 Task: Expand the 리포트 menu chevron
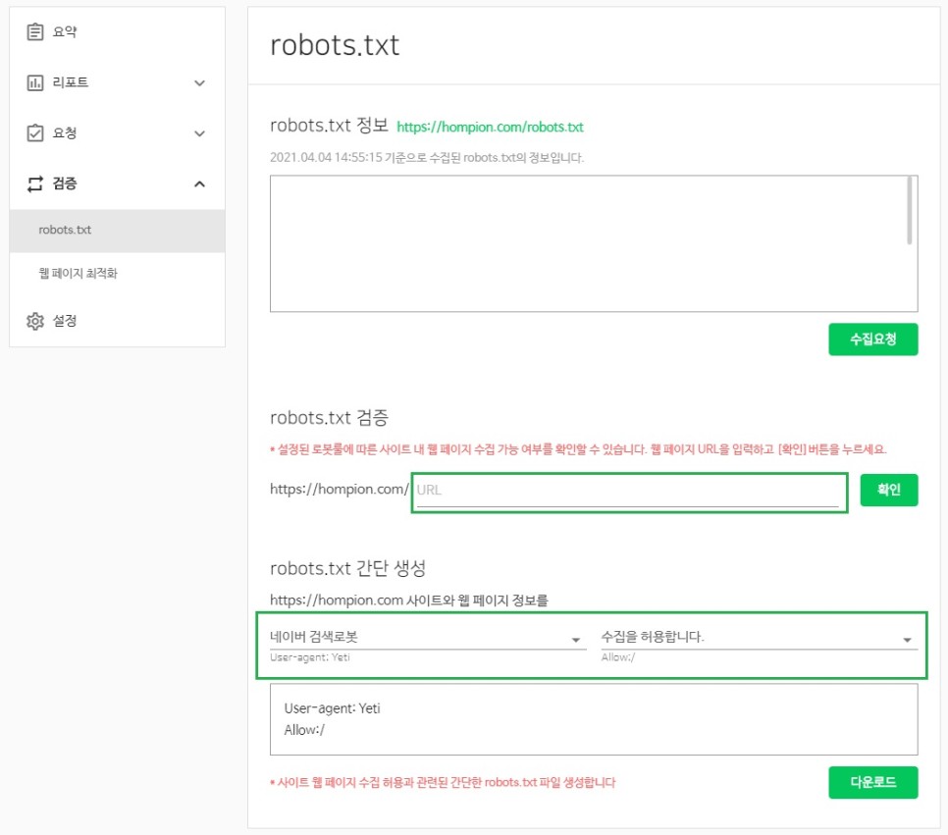tap(200, 83)
